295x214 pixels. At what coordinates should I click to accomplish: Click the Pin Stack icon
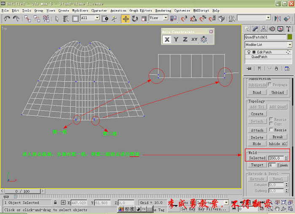(249, 68)
